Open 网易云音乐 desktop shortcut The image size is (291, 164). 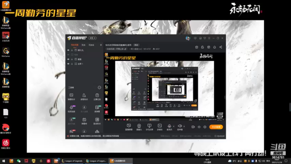point(6,144)
